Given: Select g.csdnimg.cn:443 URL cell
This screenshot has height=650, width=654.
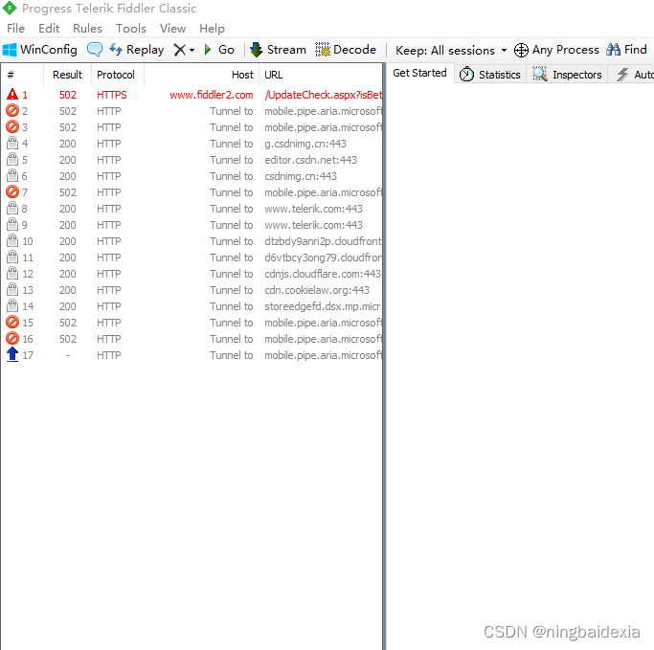Looking at the screenshot, I should coord(305,144).
